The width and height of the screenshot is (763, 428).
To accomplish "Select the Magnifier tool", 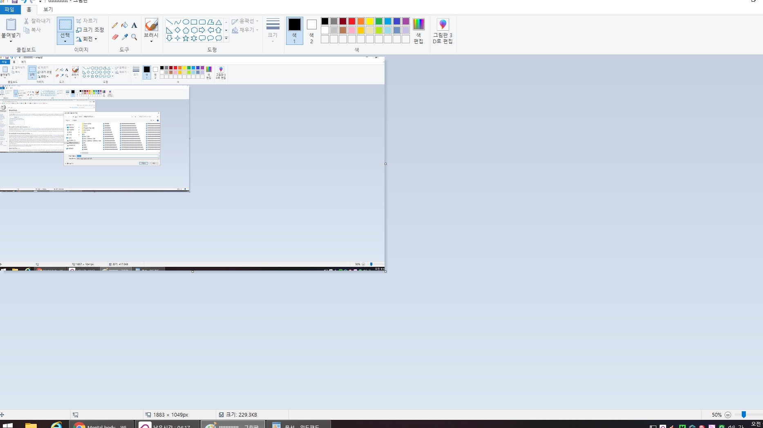I will (x=134, y=37).
